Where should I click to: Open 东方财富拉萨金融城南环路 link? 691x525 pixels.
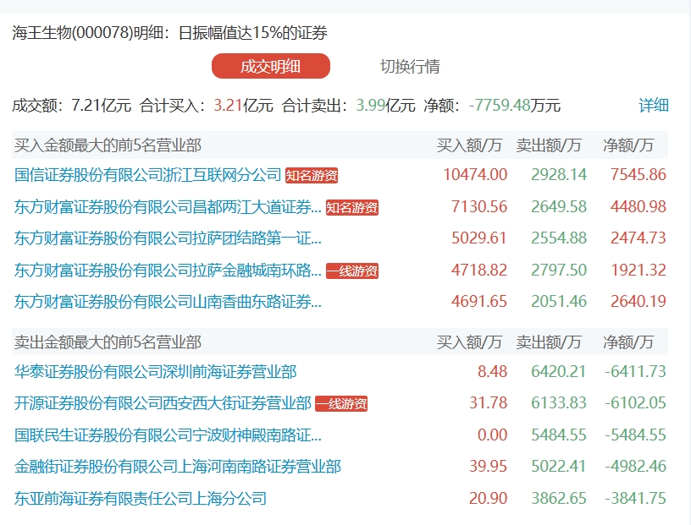tap(168, 271)
